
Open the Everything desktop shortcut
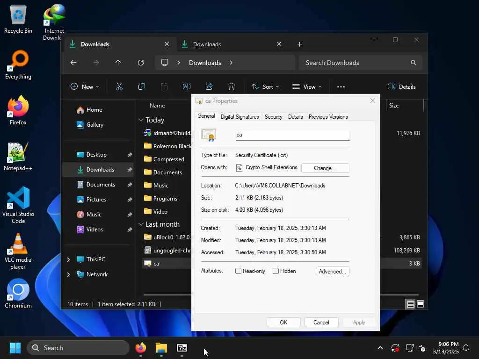tap(18, 65)
